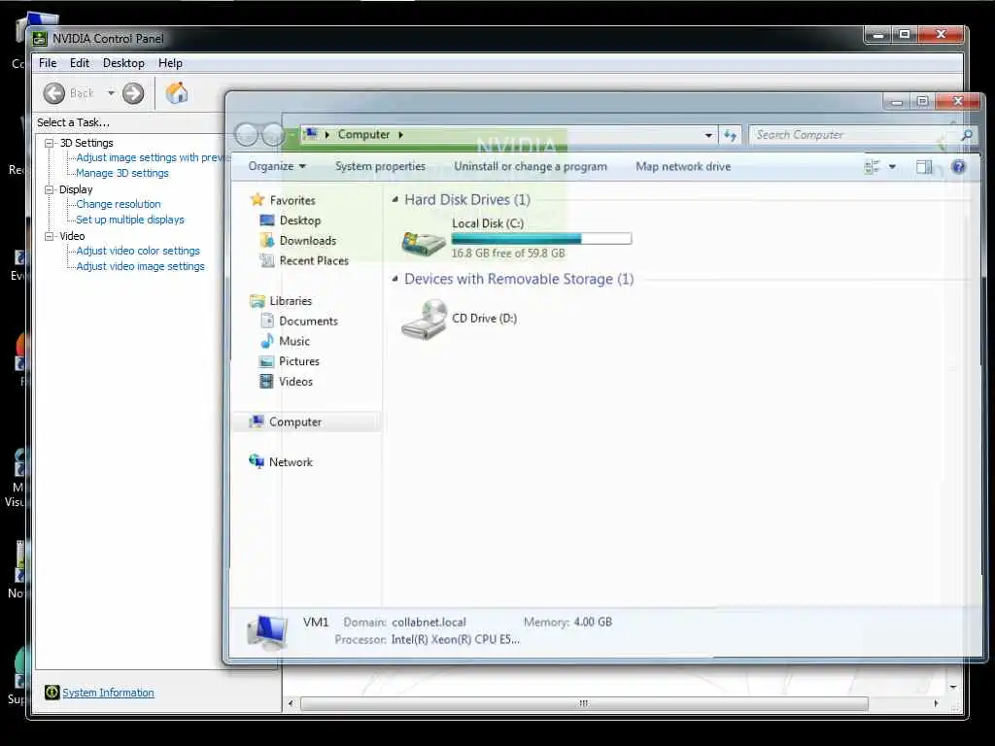Viewport: 995px width, 746px height.
Task: Open the Help menu in NVIDIA Control Panel
Action: click(170, 63)
